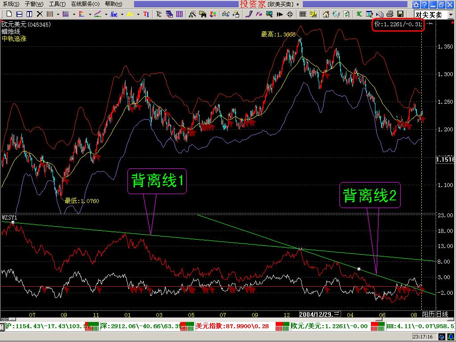This screenshot has width=456, height=342.
Task: Split window vertically using toolbar icon
Action: coord(29,14)
